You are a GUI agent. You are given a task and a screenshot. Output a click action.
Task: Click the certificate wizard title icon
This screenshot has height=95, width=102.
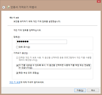pyautogui.click(x=8, y=7)
